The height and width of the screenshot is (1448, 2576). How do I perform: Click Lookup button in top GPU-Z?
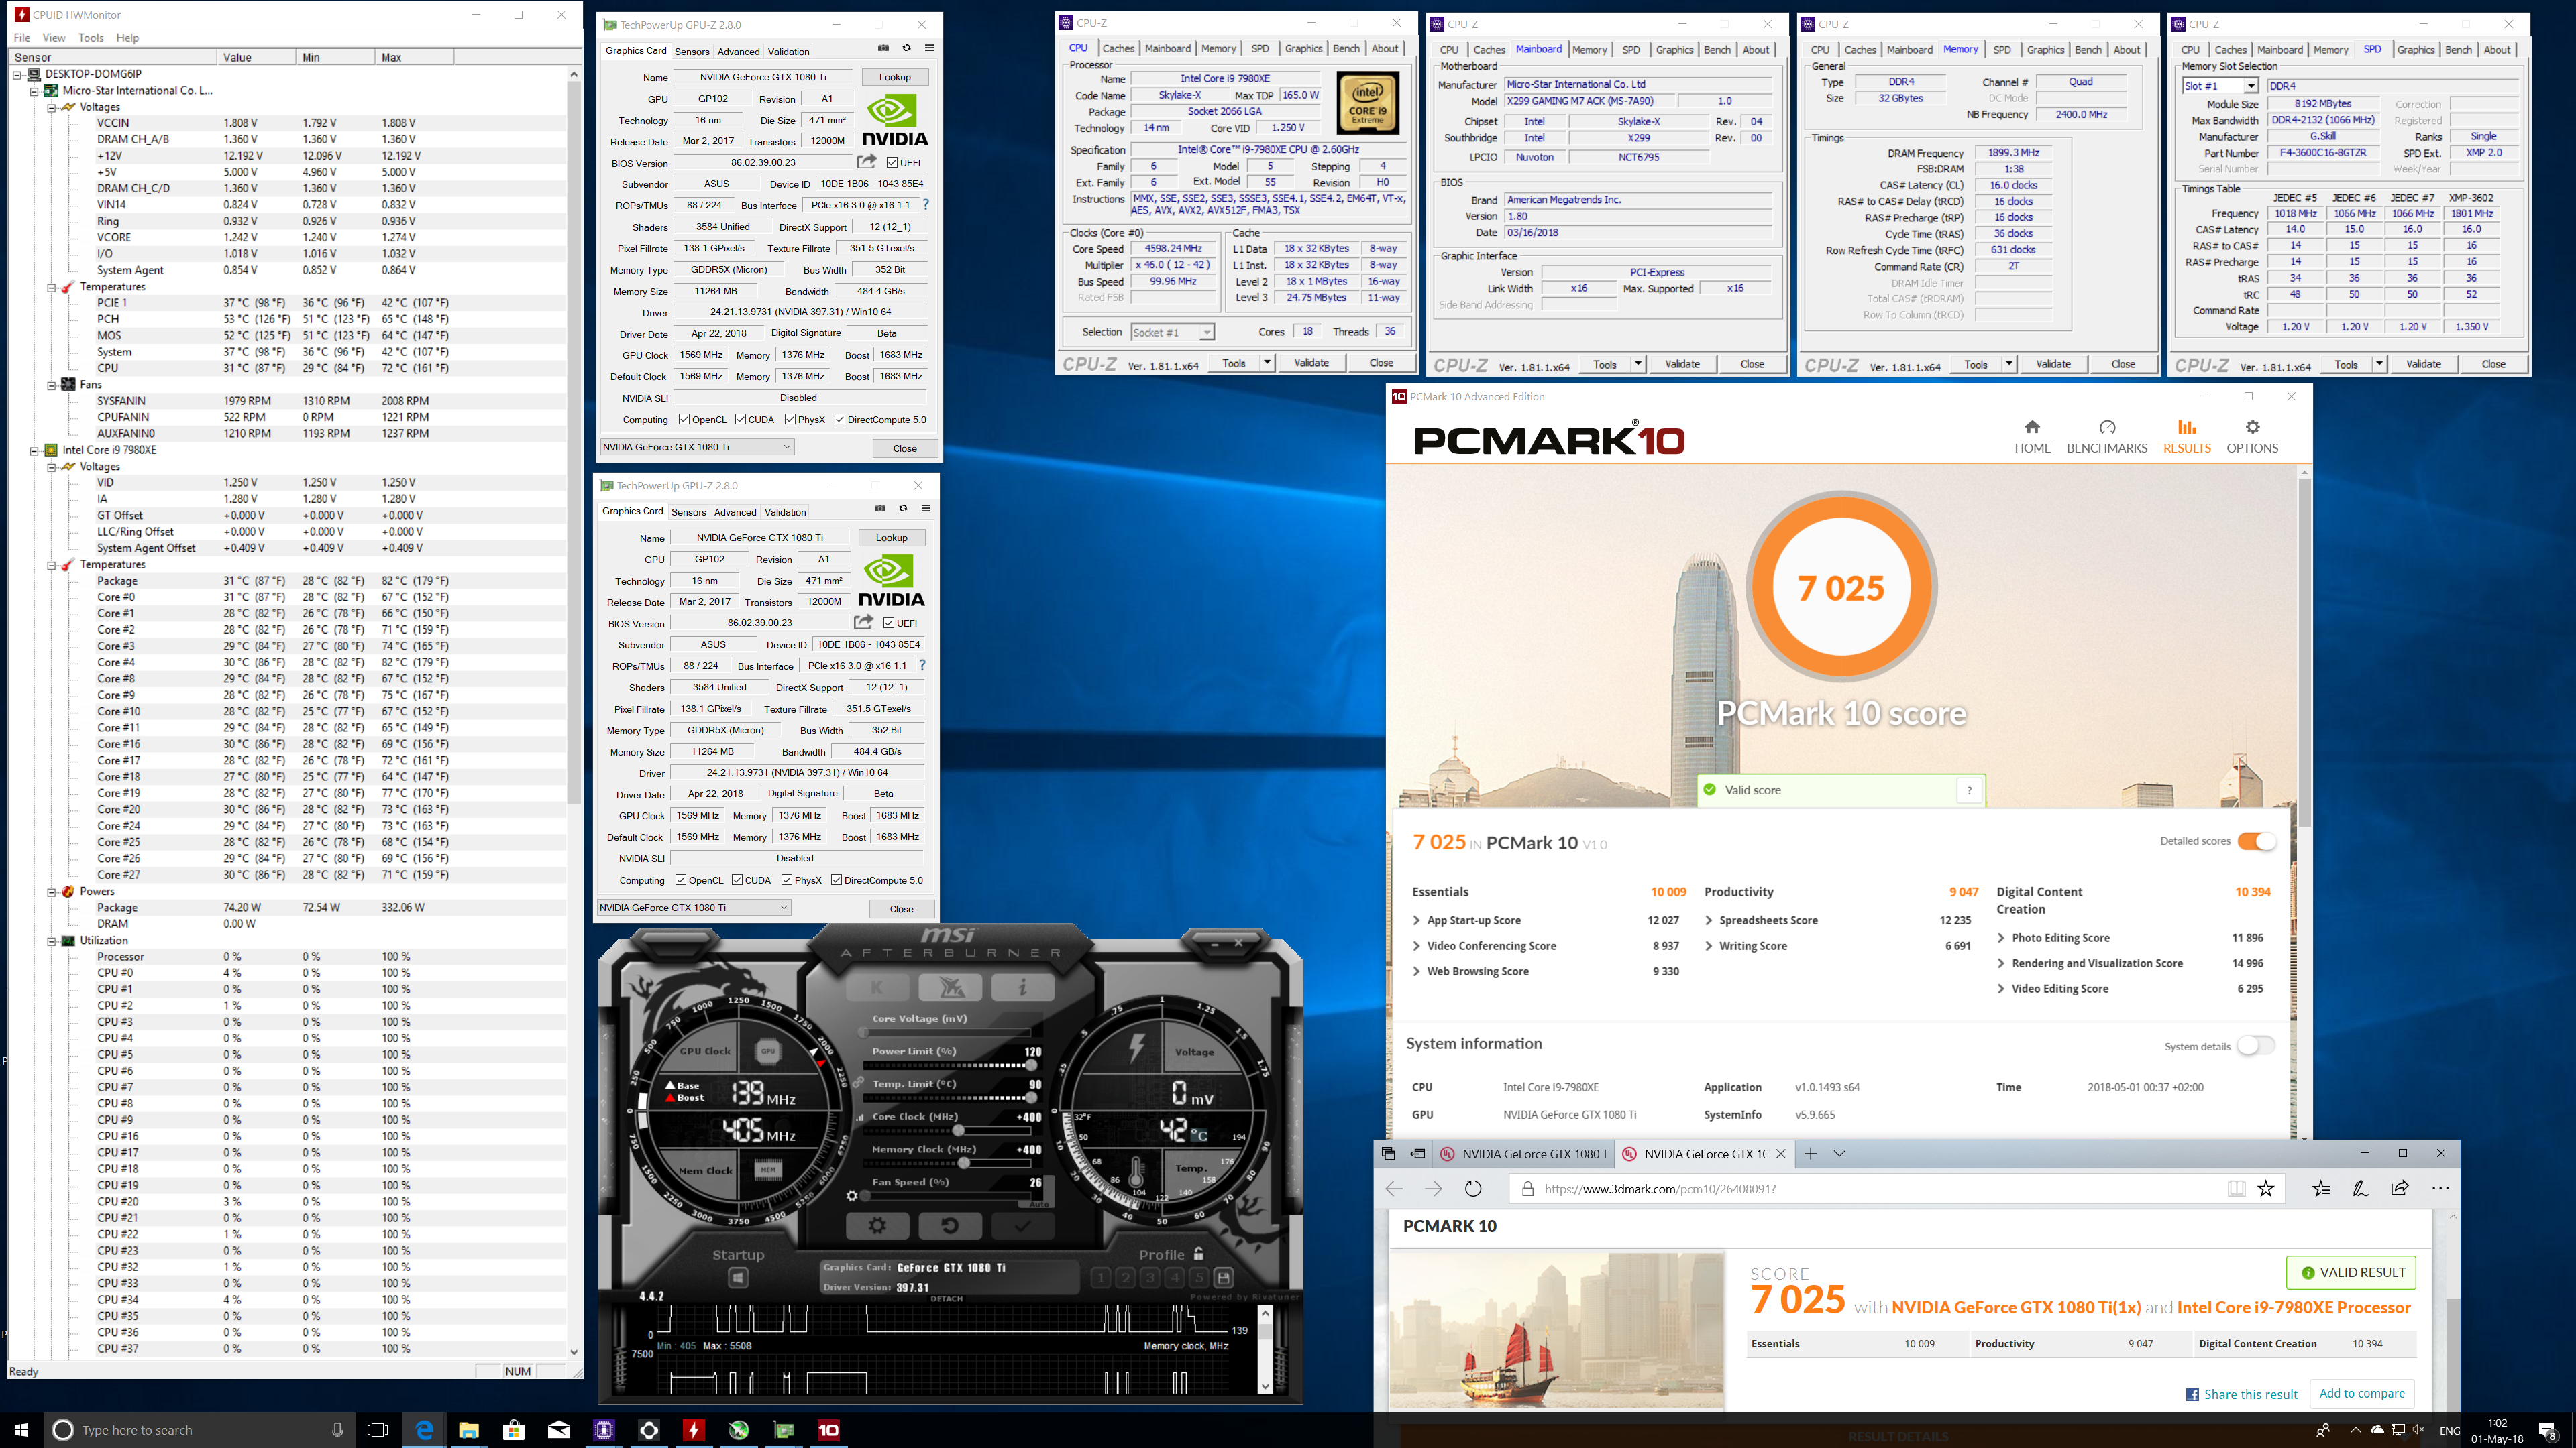(895, 77)
